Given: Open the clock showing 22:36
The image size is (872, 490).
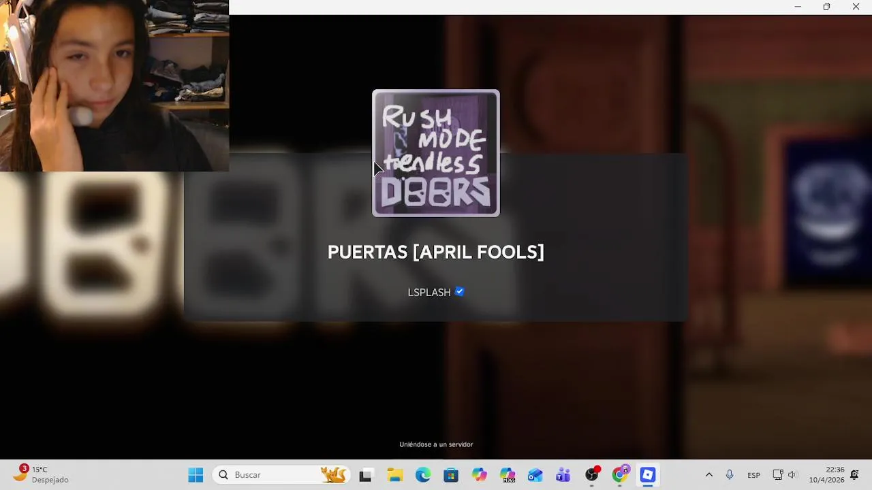Looking at the screenshot, I should point(826,475).
